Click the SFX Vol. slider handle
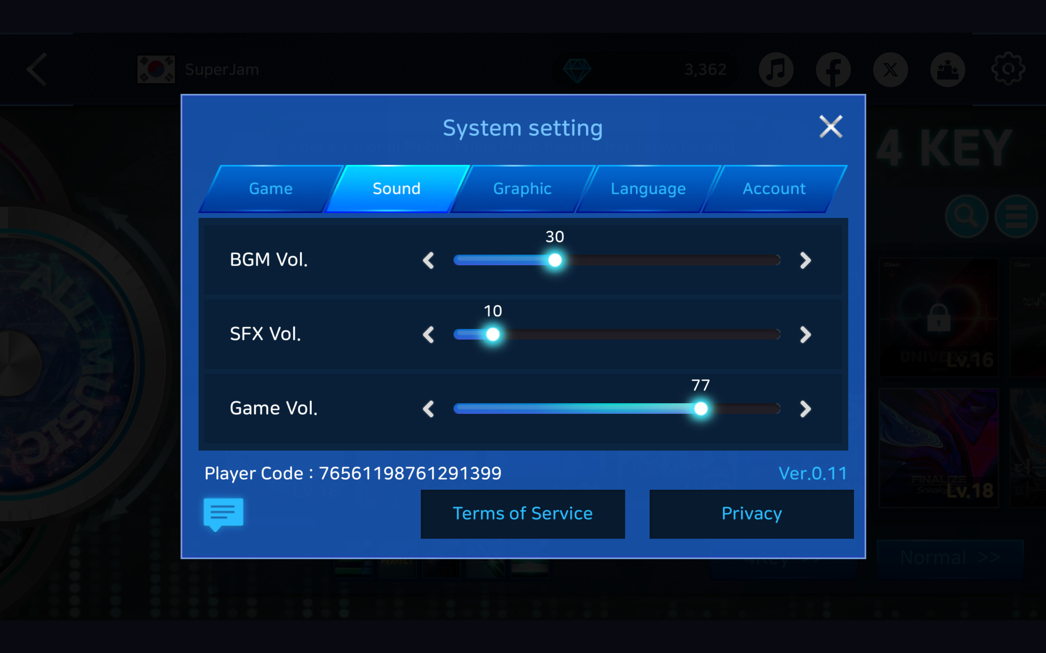Viewport: 1046px width, 653px height. pyautogui.click(x=492, y=335)
